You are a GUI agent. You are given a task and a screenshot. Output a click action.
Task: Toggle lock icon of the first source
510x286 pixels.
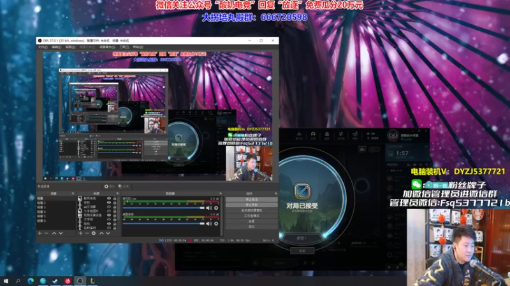115,198
